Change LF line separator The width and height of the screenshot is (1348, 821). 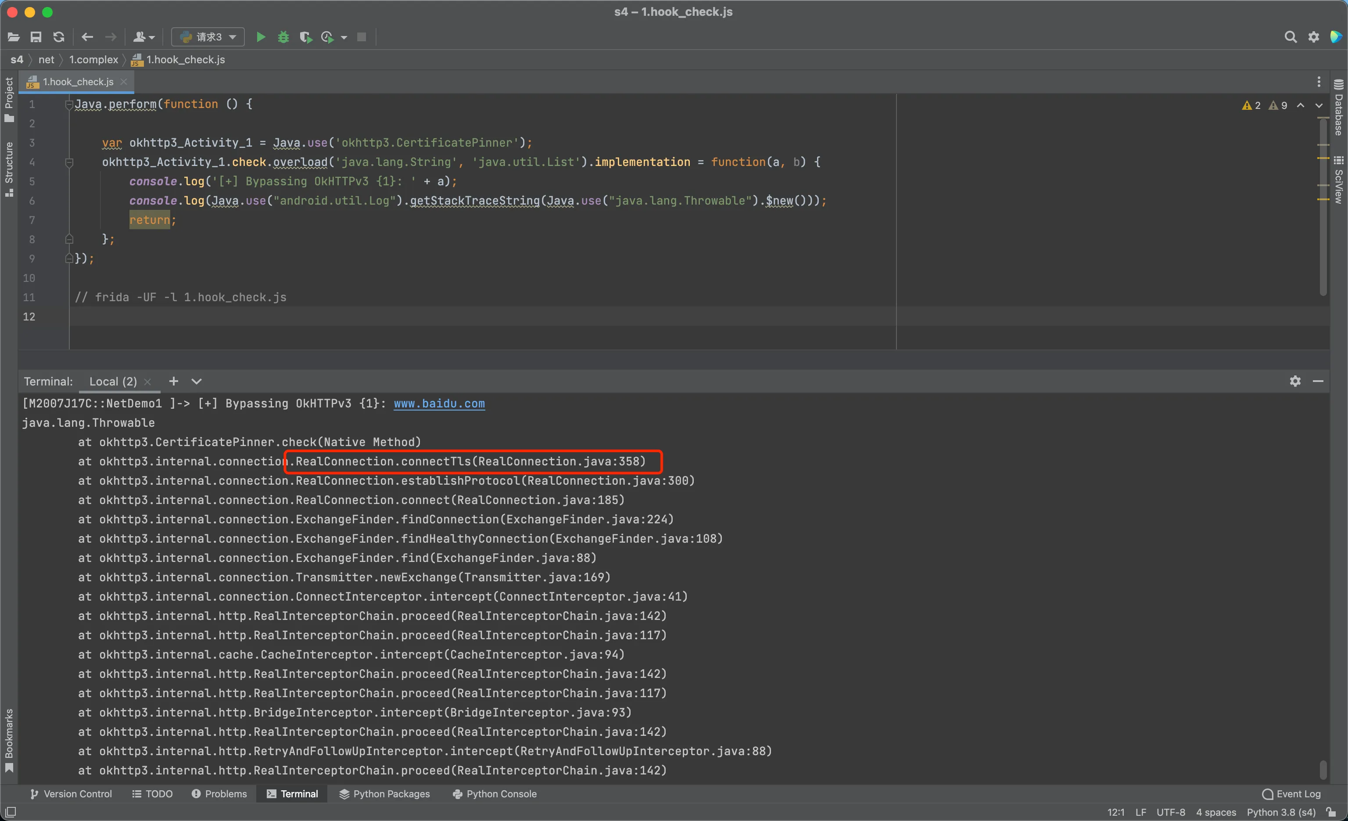tap(1140, 812)
